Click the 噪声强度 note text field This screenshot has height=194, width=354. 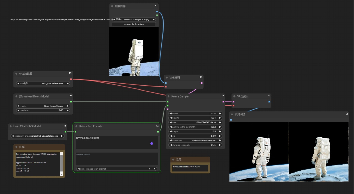(190, 168)
